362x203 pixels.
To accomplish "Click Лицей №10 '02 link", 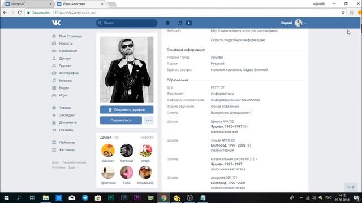I will pyautogui.click(x=223, y=140).
